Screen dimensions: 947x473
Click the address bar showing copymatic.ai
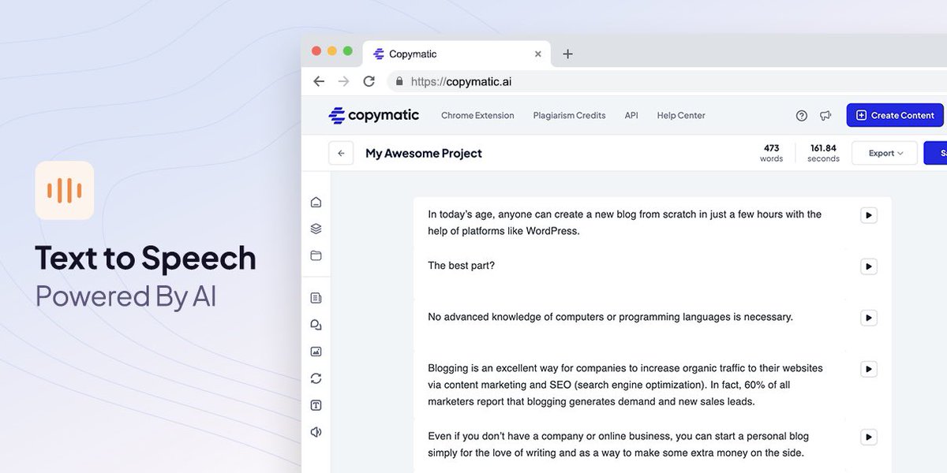point(667,81)
